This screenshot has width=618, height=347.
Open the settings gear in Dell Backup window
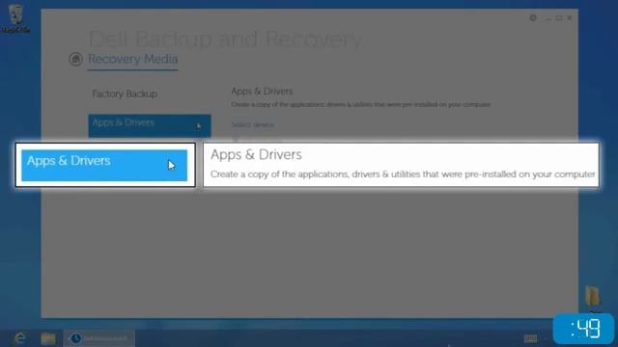(x=533, y=18)
